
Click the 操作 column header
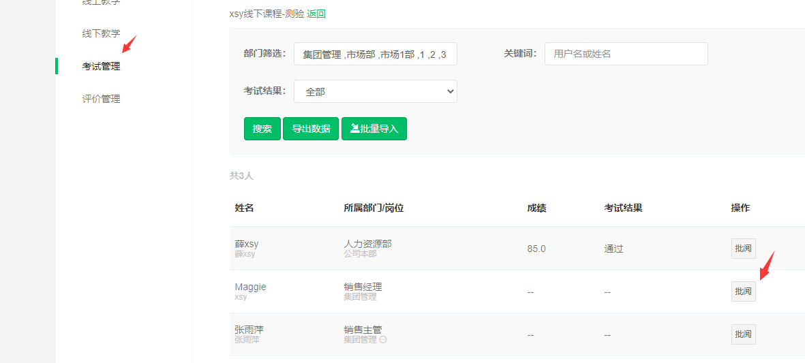(x=741, y=208)
